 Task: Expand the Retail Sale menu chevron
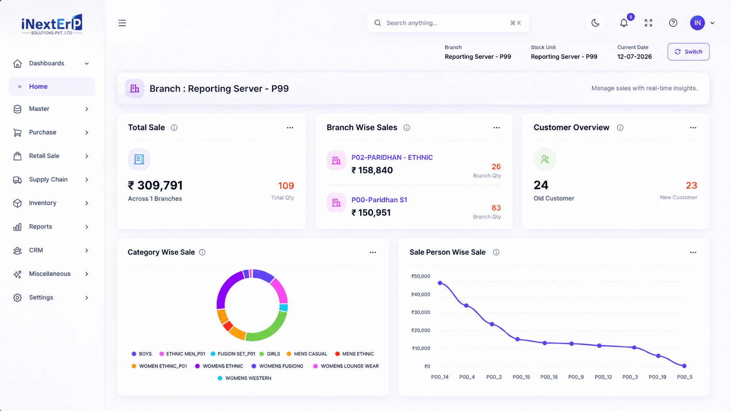point(87,156)
